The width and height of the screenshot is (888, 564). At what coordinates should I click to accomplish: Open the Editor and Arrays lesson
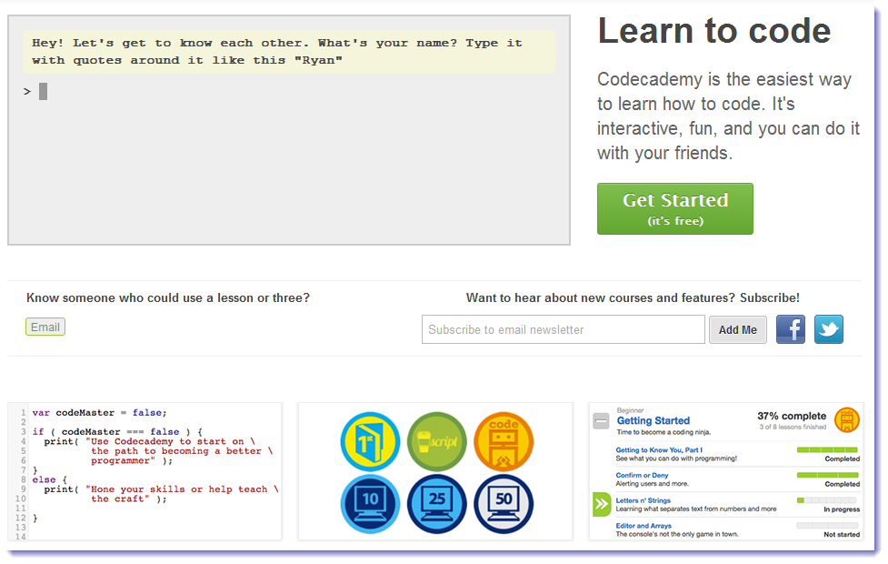pos(644,526)
